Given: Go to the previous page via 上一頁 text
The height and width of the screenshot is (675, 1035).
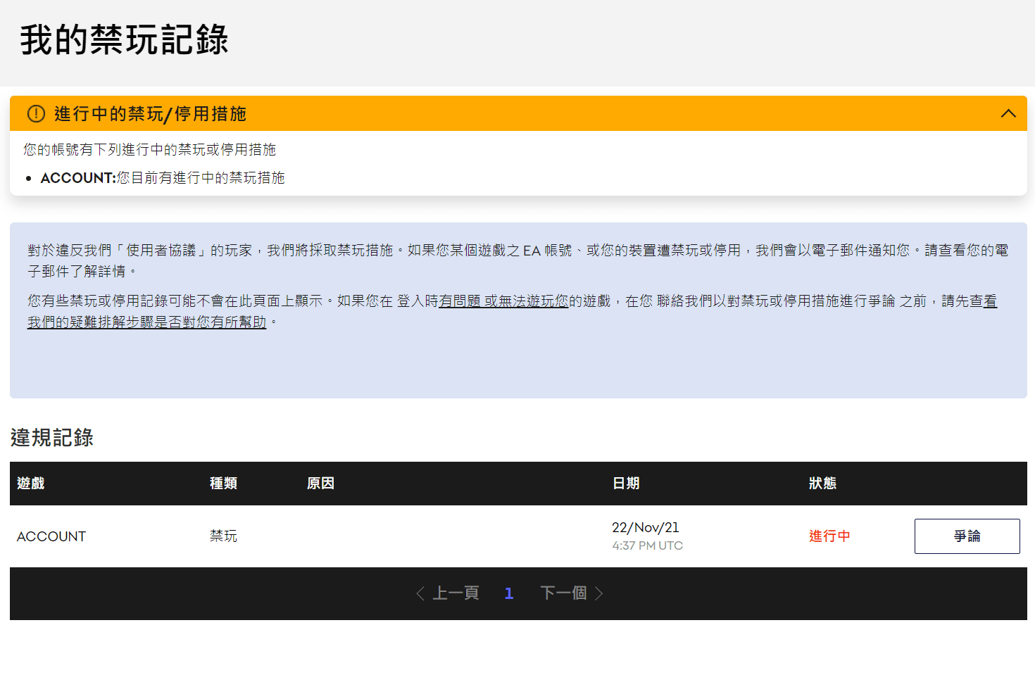Looking at the screenshot, I should pyautogui.click(x=456, y=593).
